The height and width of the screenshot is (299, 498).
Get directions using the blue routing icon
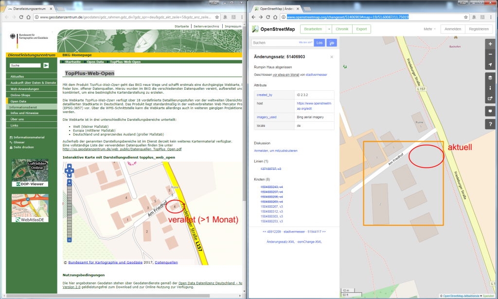pos(332,43)
